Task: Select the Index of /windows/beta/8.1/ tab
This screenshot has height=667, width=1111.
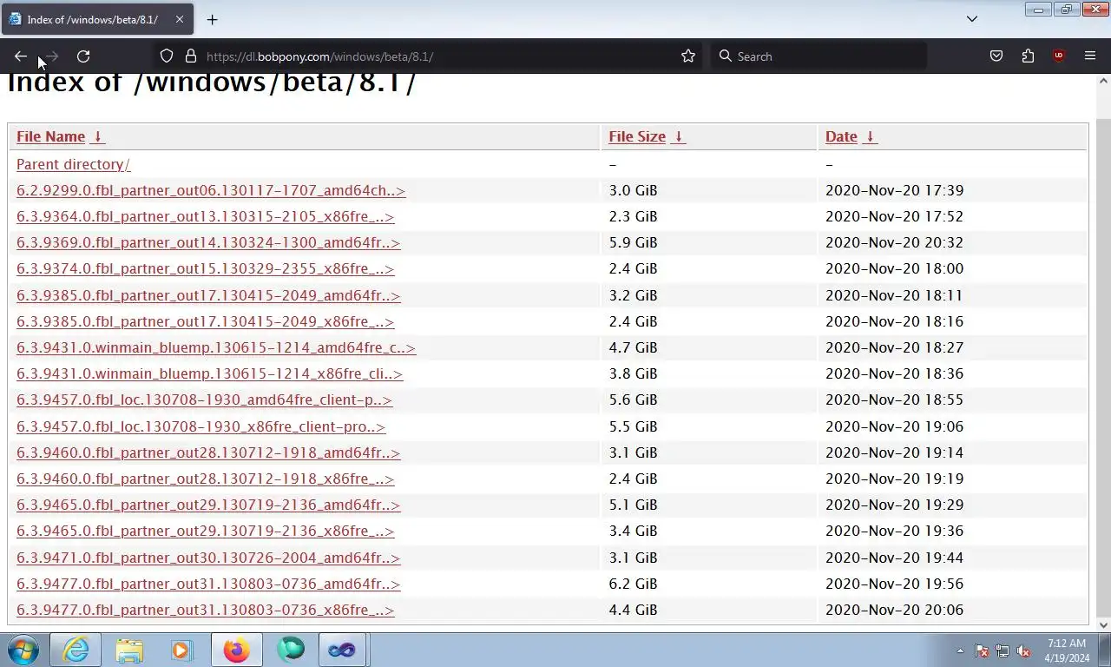Action: click(97, 19)
